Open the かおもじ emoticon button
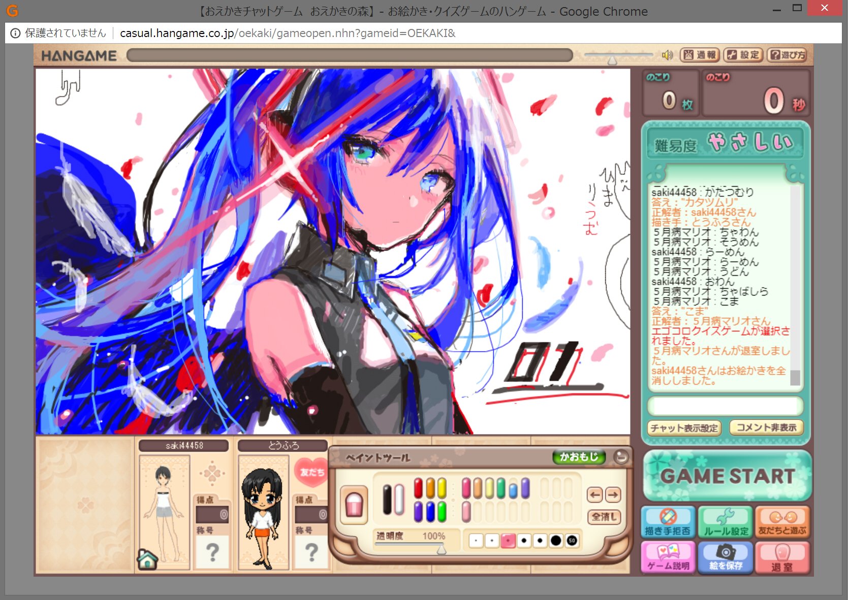The height and width of the screenshot is (600, 848). [579, 457]
